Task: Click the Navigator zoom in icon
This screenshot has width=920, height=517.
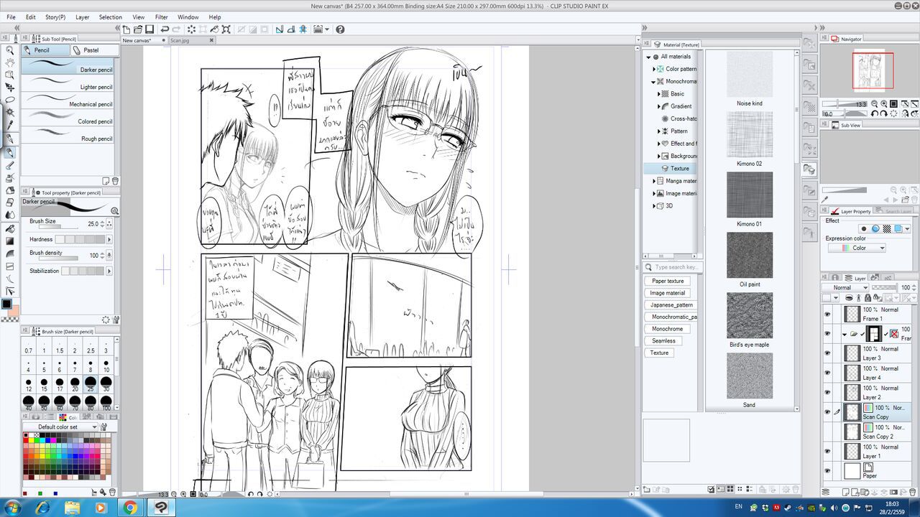Action: tap(884, 104)
